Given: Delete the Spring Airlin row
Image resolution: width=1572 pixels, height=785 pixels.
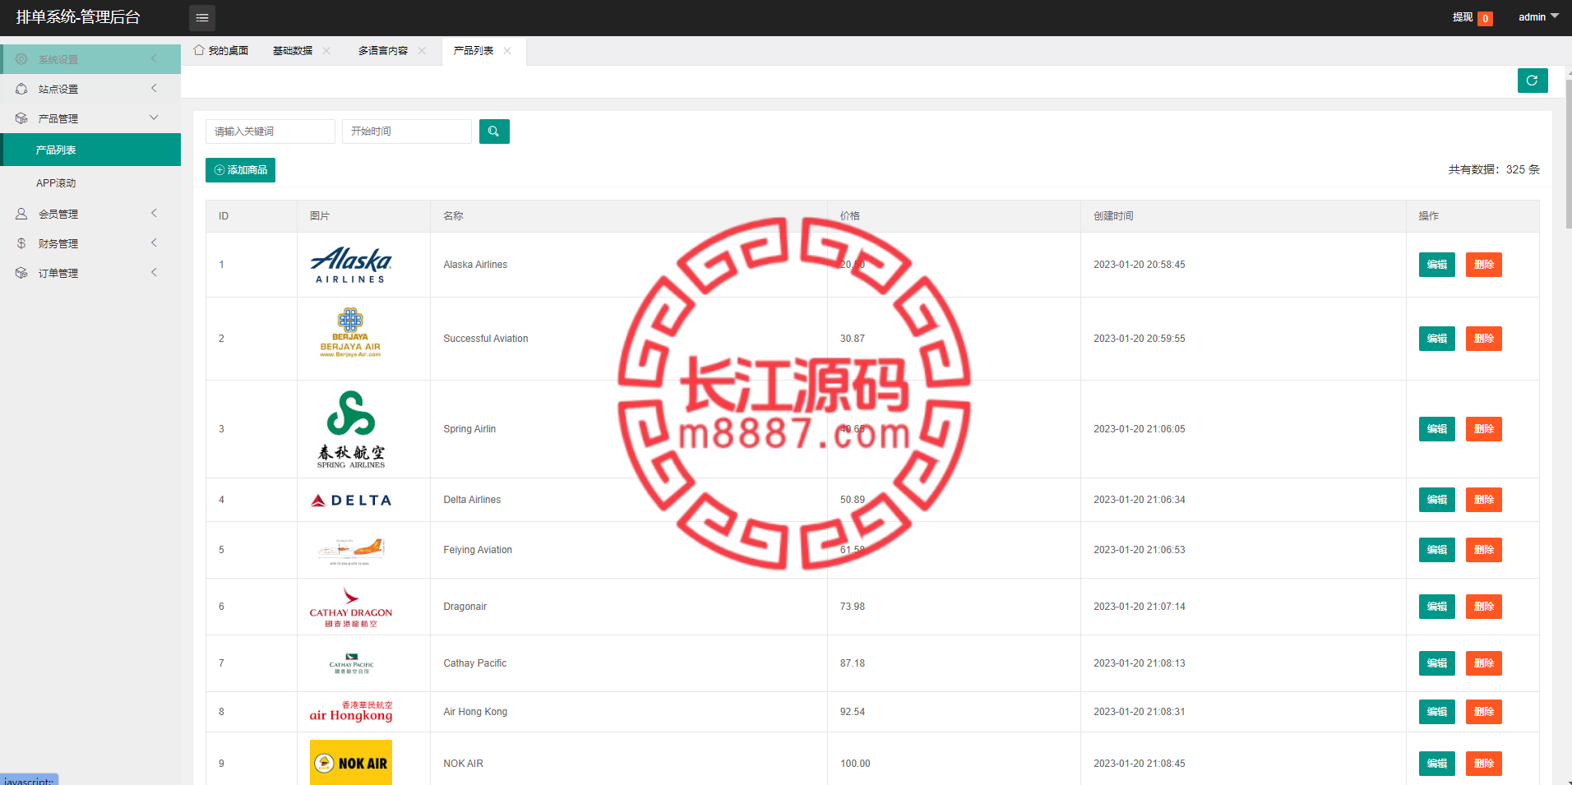Looking at the screenshot, I should [x=1484, y=429].
